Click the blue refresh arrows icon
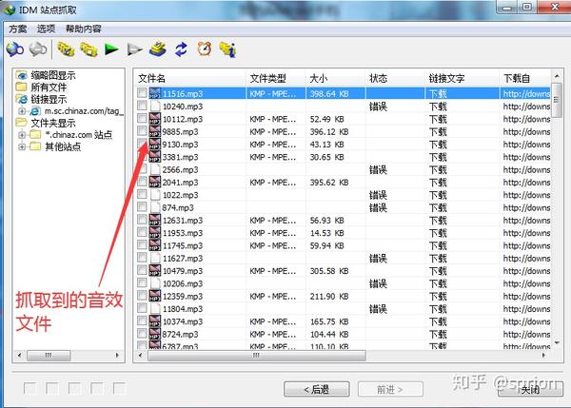The height and width of the screenshot is (408, 571). pyautogui.click(x=181, y=49)
